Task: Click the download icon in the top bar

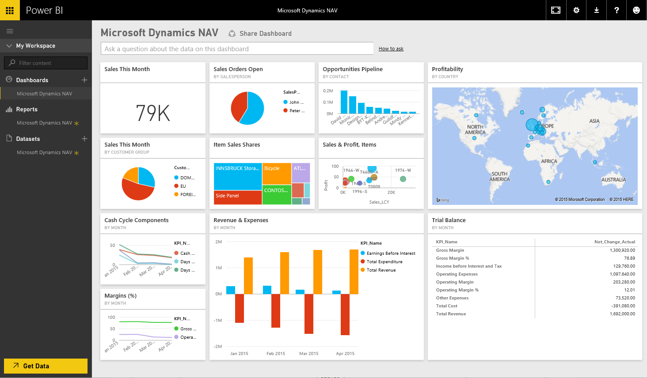Action: [x=596, y=10]
